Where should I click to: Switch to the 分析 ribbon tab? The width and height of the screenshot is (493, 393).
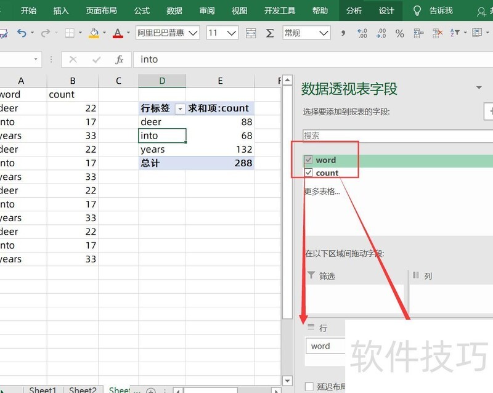click(x=354, y=10)
